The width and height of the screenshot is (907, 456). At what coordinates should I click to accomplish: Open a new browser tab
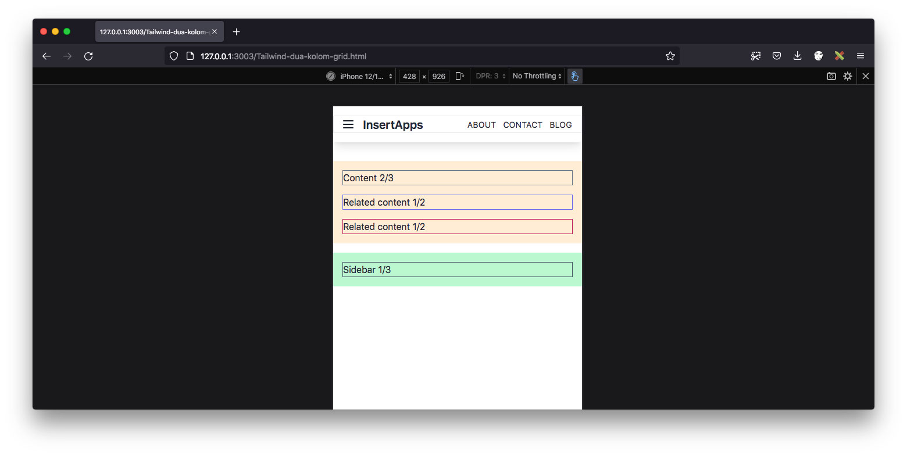tap(236, 32)
